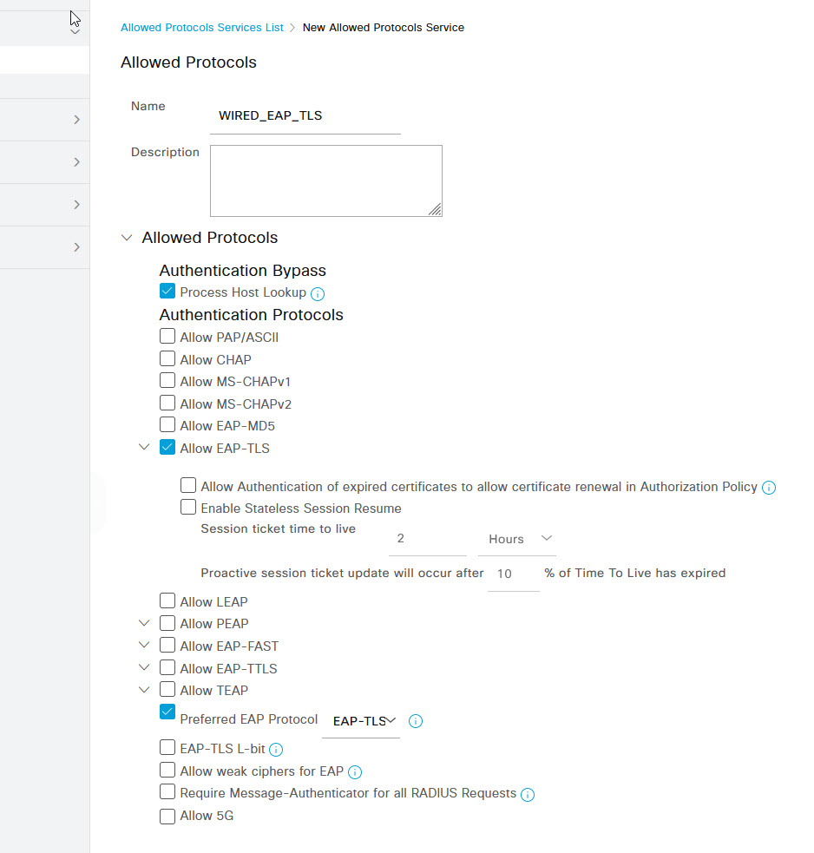The width and height of the screenshot is (814, 853).
Task: Click the info icon next to Preferred EAP Protocol
Action: [x=415, y=721]
